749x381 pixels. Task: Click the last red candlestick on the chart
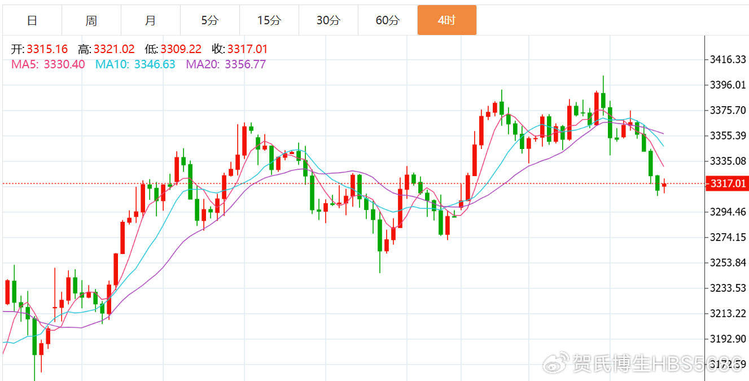664,185
